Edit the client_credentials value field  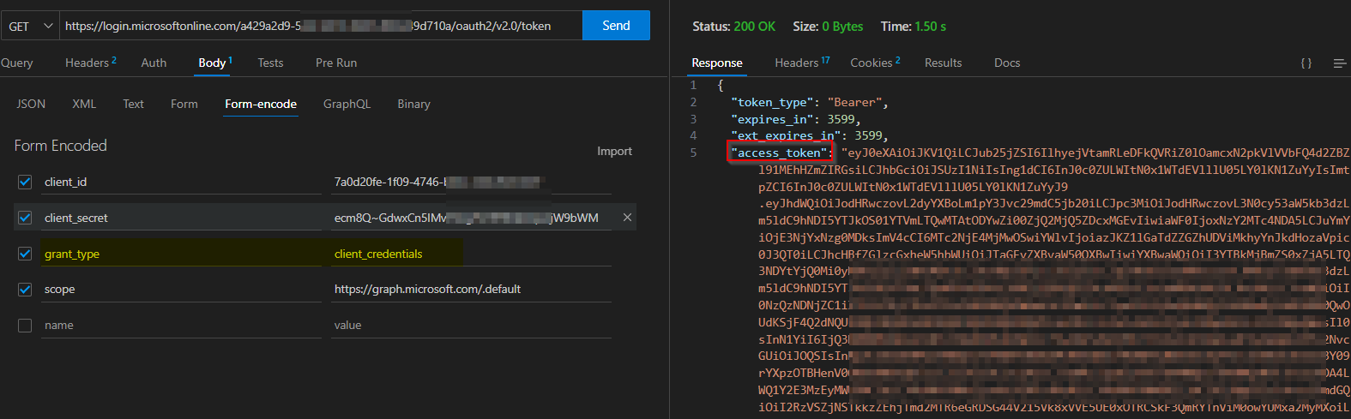472,254
